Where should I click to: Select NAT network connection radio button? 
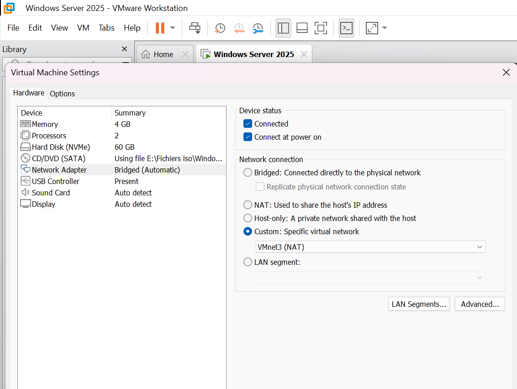point(248,205)
